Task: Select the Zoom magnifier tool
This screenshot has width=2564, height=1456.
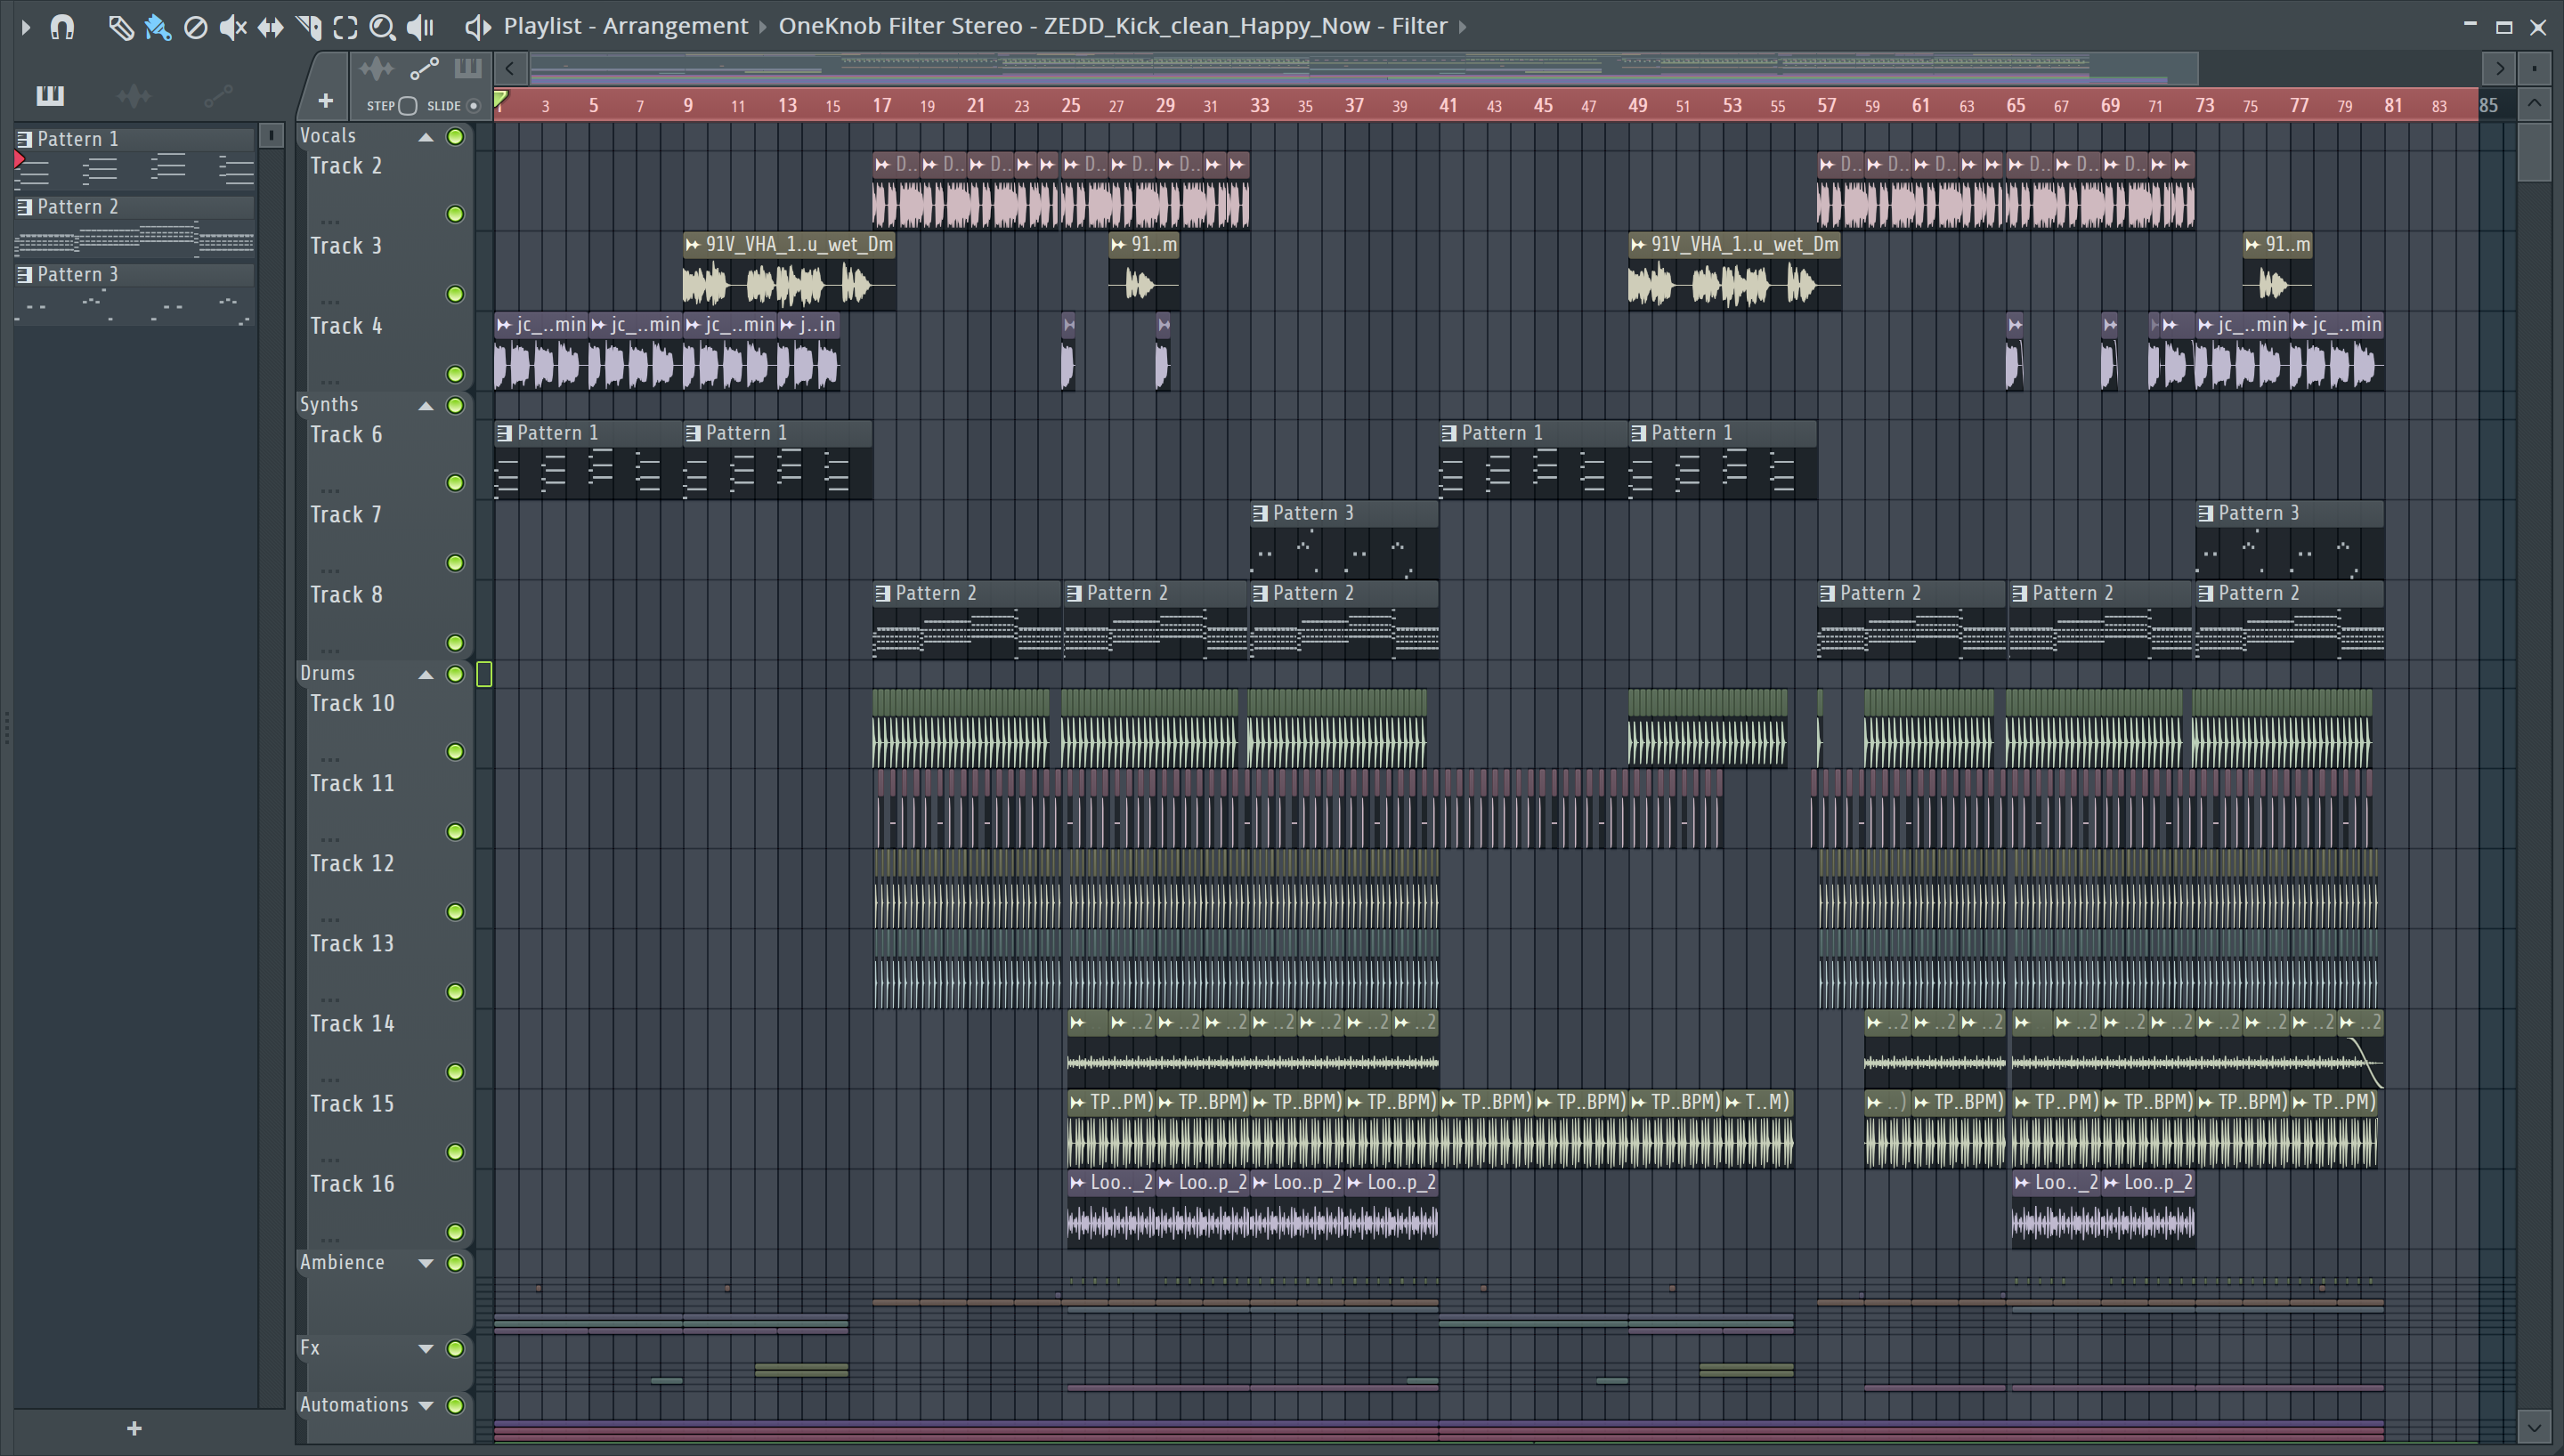Action: 382,27
